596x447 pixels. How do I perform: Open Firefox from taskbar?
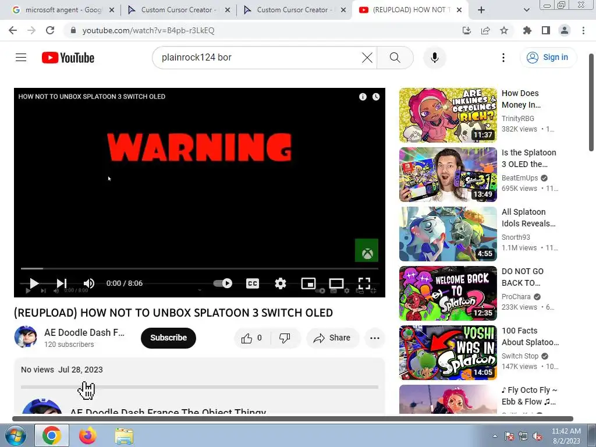tap(88, 435)
